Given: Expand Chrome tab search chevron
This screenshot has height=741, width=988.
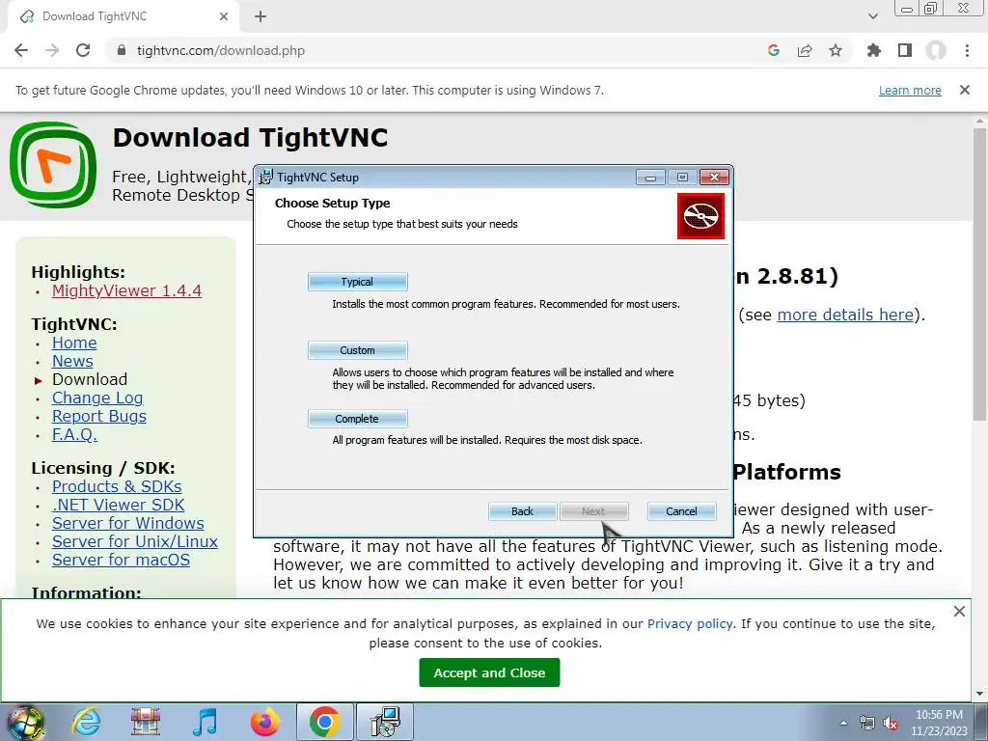Looking at the screenshot, I should point(872,16).
